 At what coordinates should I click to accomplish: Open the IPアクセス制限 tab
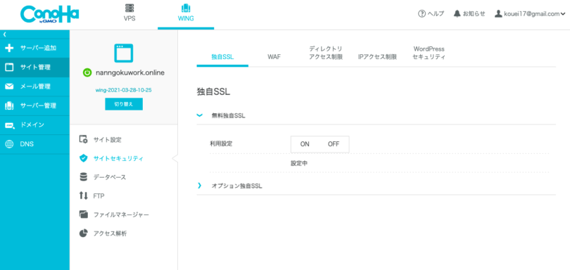point(377,58)
